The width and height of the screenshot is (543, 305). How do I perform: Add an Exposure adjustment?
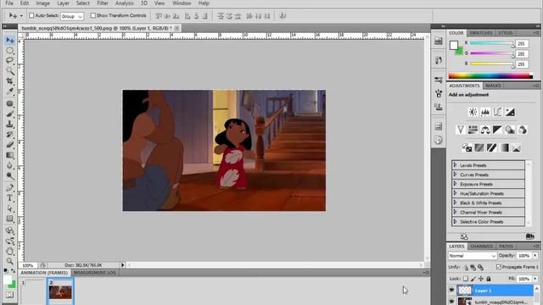point(510,112)
